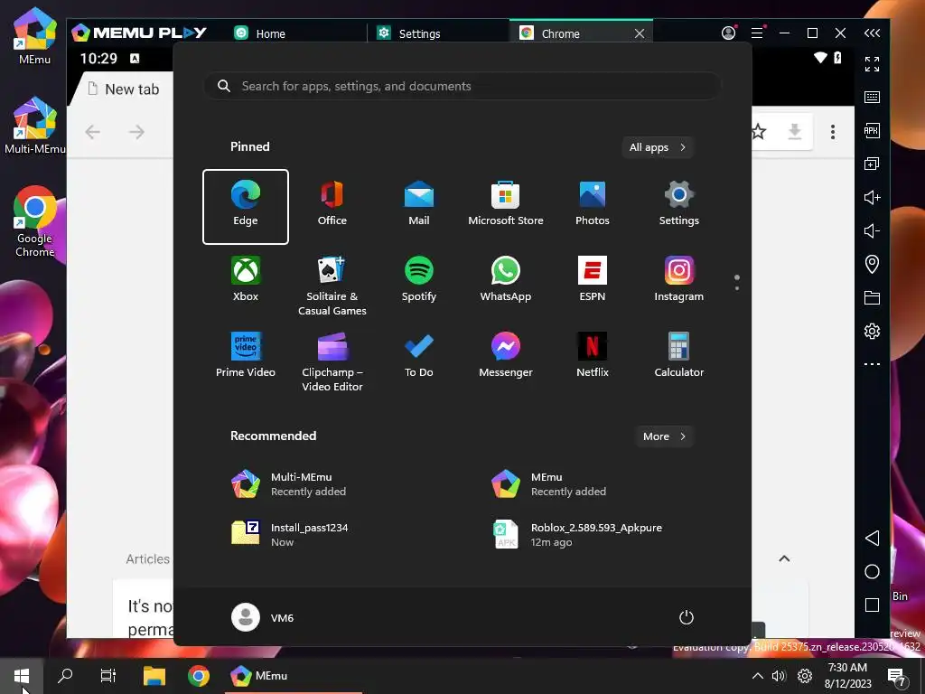Increase MEmu volume
Image resolution: width=925 pixels, height=694 pixels.
tap(872, 197)
